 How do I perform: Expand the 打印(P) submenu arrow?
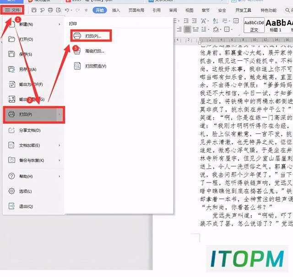[x=60, y=115]
